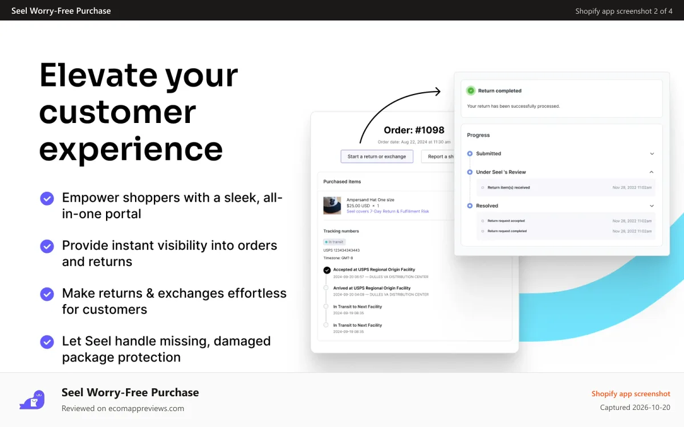Click 'Your return has been successfully processed' message
Viewport: 684px width, 427px height.
(x=513, y=106)
